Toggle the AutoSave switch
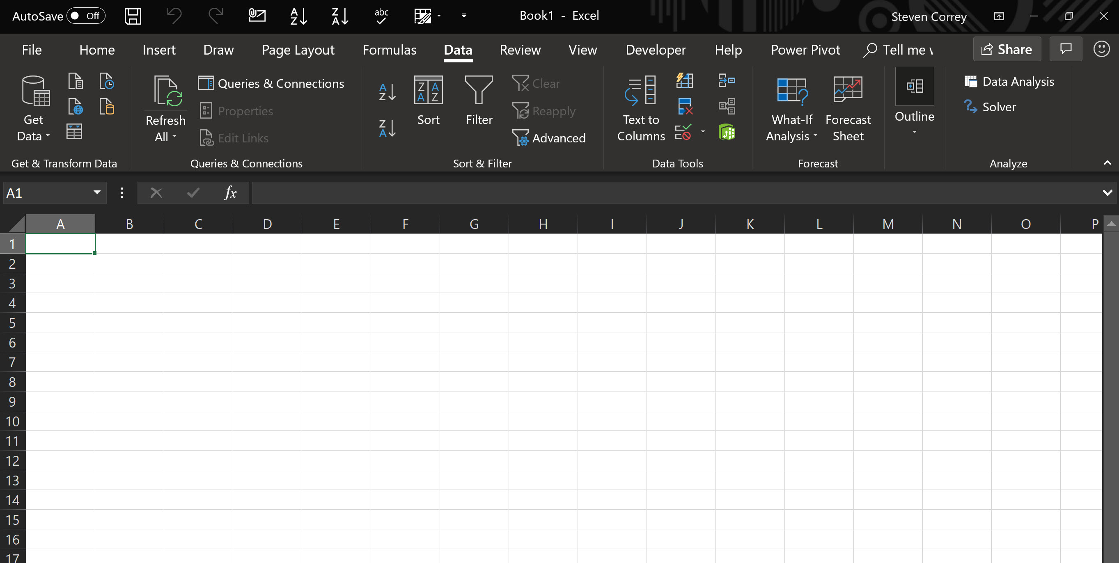The height and width of the screenshot is (563, 1119). (x=85, y=16)
